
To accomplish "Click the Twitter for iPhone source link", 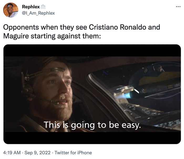I will (73, 153).
